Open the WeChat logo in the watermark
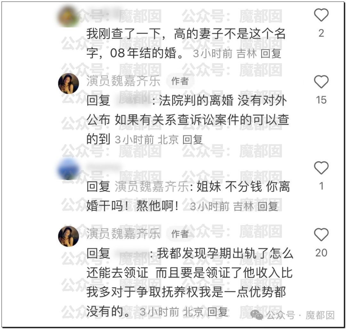This screenshot has width=346, height=329. [x=257, y=315]
